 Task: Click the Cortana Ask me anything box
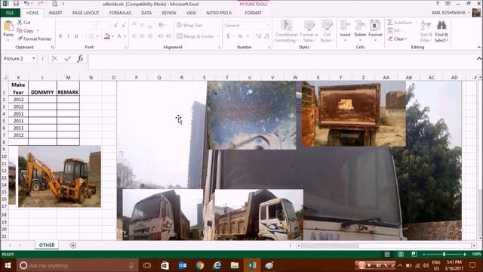(x=77, y=265)
